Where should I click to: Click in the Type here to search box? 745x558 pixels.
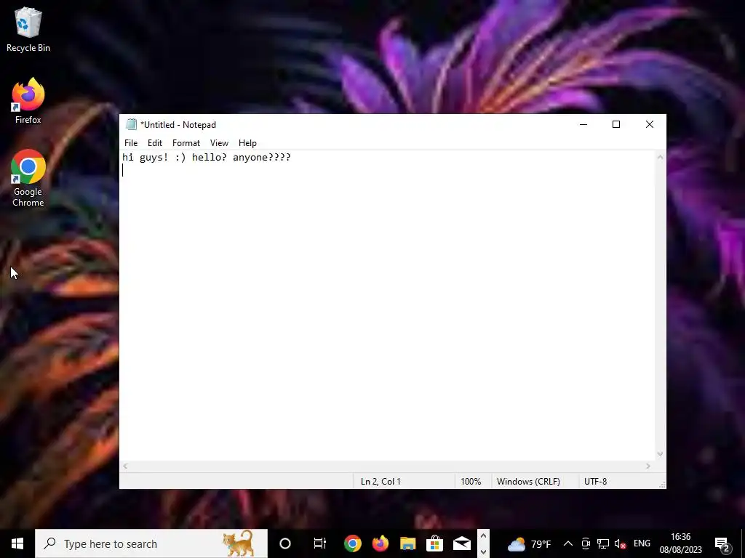(151, 543)
